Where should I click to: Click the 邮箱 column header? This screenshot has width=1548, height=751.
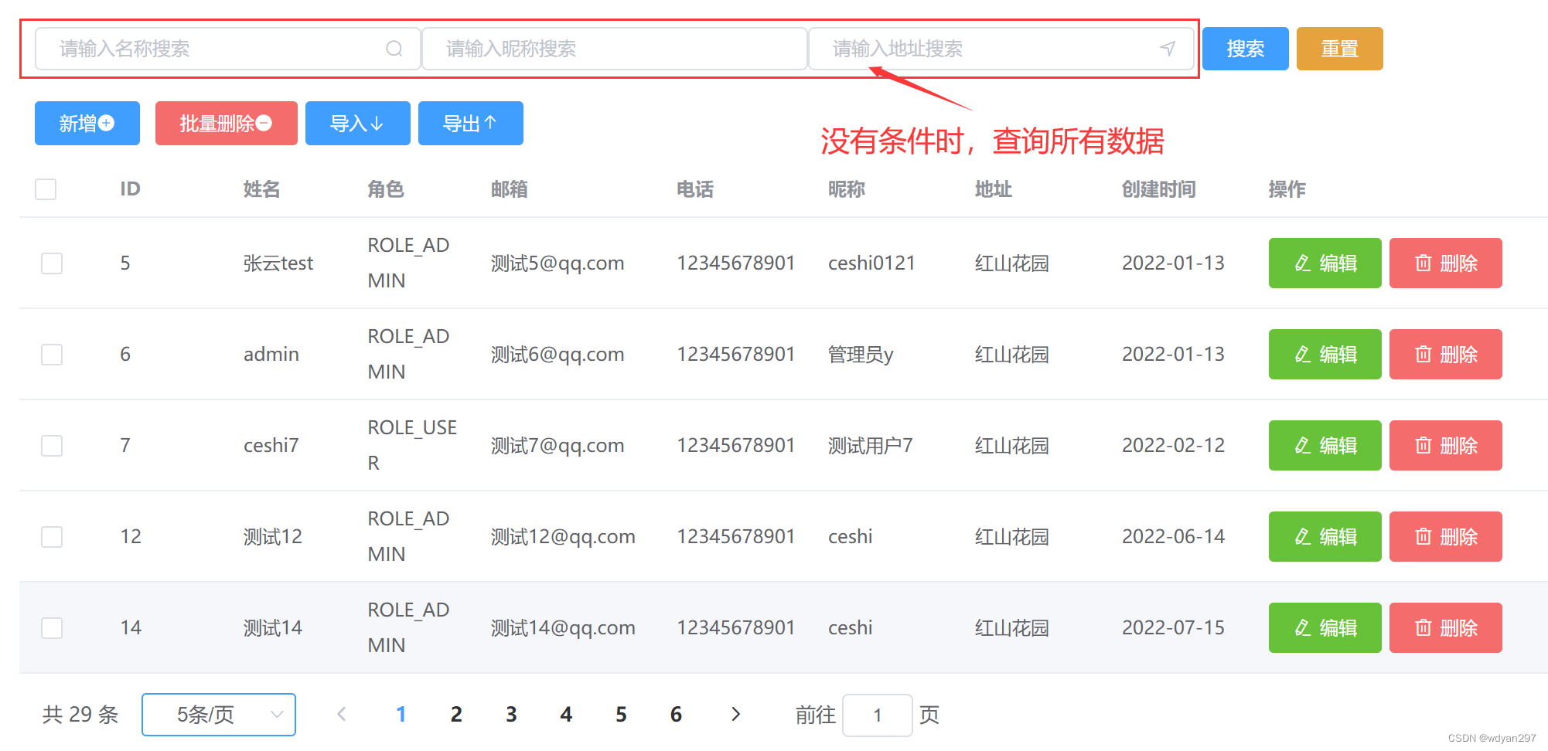click(x=510, y=189)
